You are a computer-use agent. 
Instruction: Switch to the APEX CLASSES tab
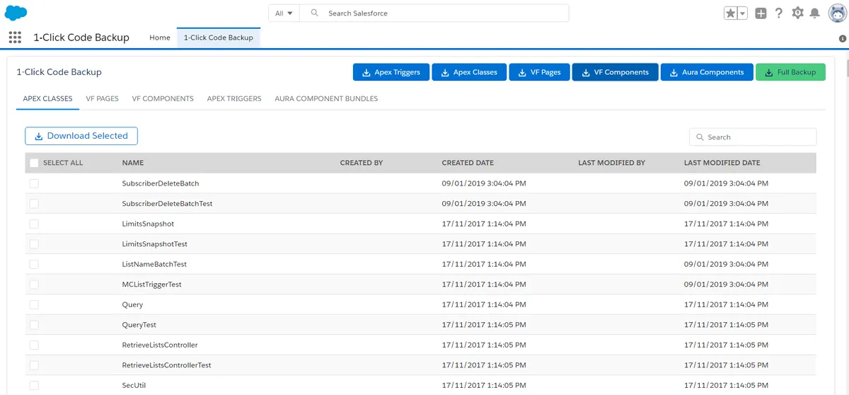(47, 98)
